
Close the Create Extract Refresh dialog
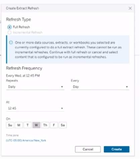click(x=130, y=8)
